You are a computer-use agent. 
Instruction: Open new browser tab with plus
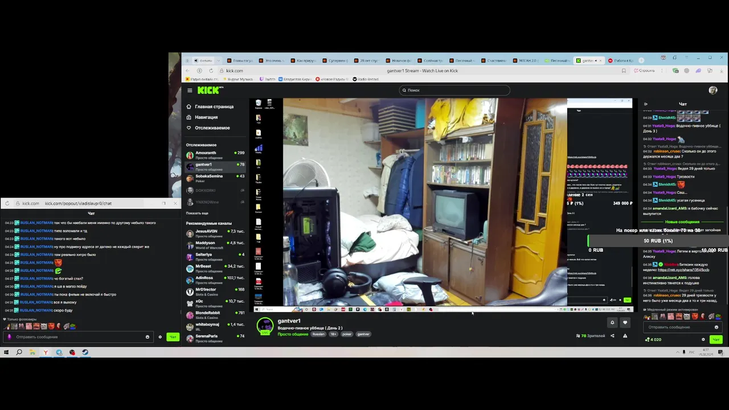[x=641, y=60]
